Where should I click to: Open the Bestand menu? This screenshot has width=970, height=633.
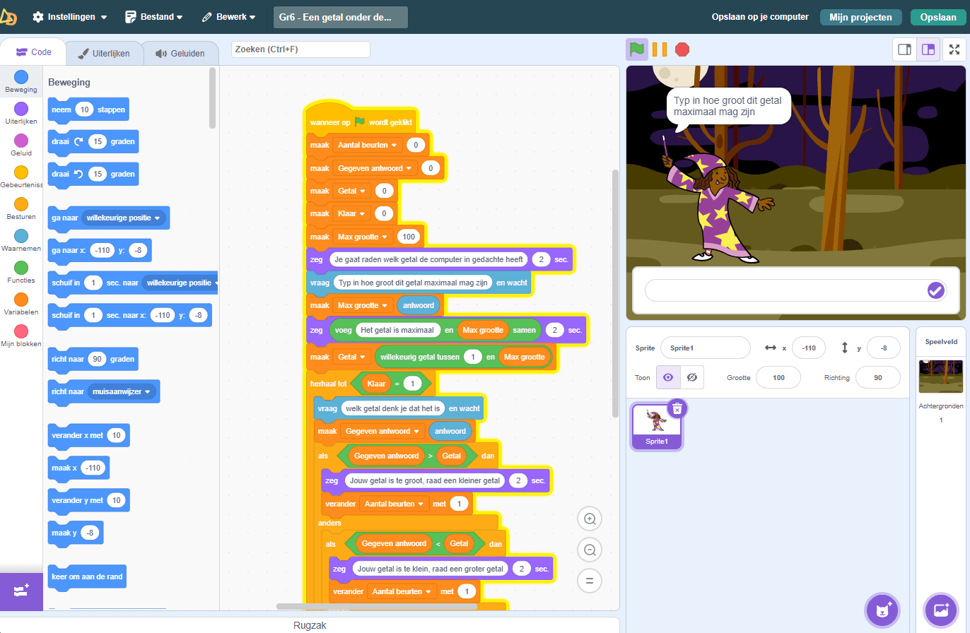153,17
